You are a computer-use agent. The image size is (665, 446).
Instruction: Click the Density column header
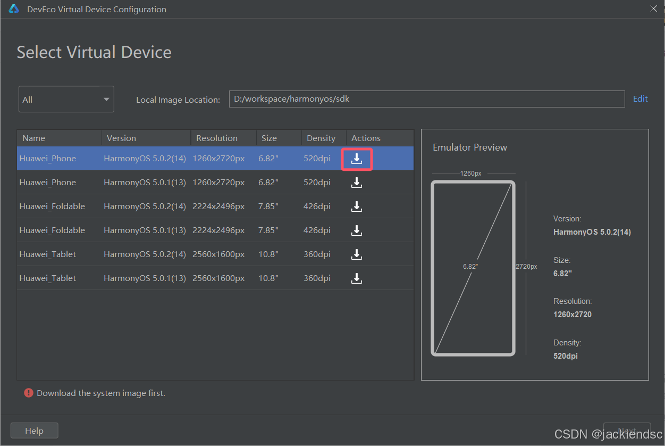coord(324,138)
